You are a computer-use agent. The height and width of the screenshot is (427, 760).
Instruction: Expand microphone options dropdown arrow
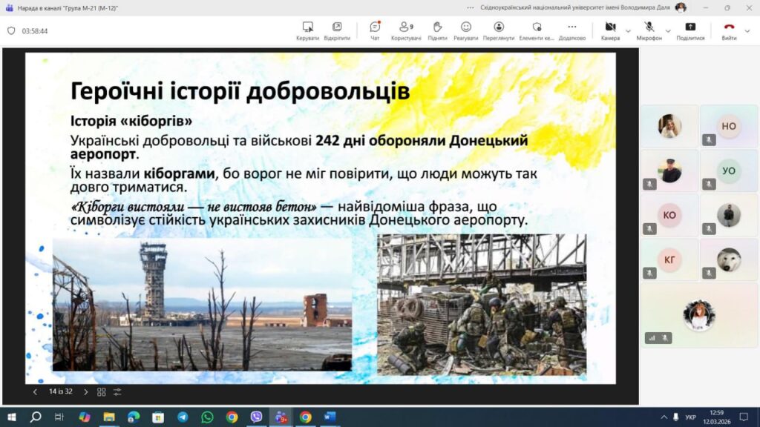pos(667,31)
